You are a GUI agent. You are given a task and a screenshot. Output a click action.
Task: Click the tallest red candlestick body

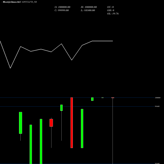[72, 123]
